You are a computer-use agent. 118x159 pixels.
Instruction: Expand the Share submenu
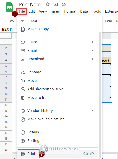[58, 42]
